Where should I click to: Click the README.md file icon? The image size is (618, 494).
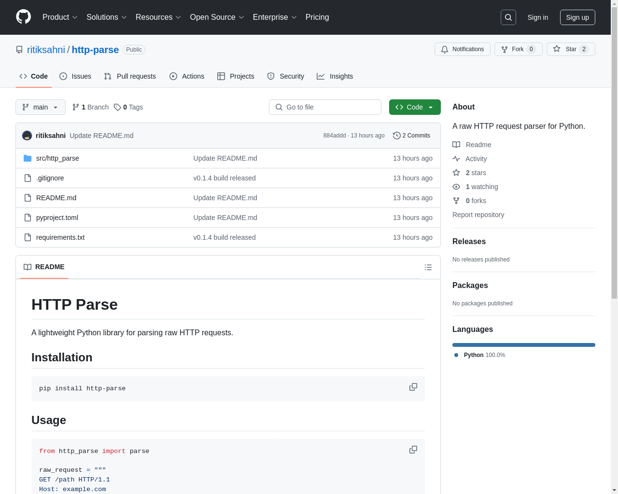coord(28,198)
